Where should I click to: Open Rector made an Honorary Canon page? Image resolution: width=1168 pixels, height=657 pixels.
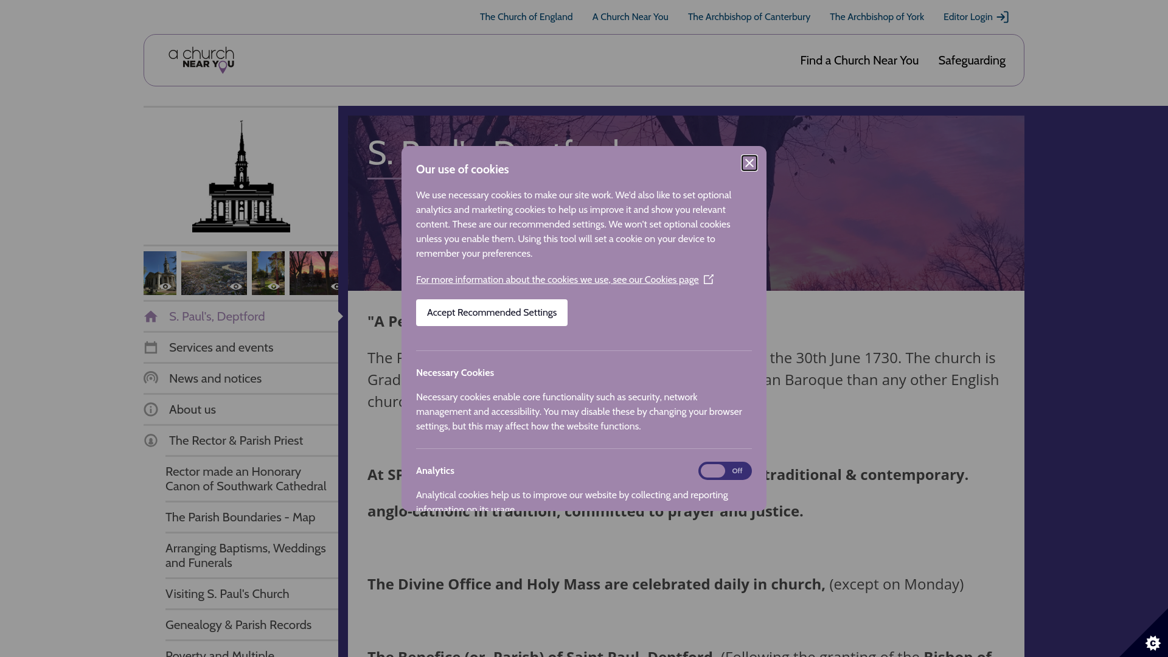[x=252, y=479]
